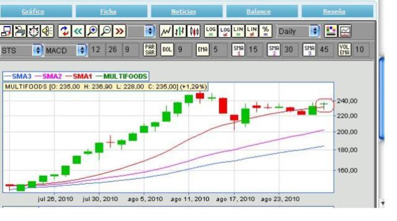Image resolution: width=397 pixels, height=221 pixels.
Task: Click the Bollinger period field next to BOL
Action: (x=184, y=50)
